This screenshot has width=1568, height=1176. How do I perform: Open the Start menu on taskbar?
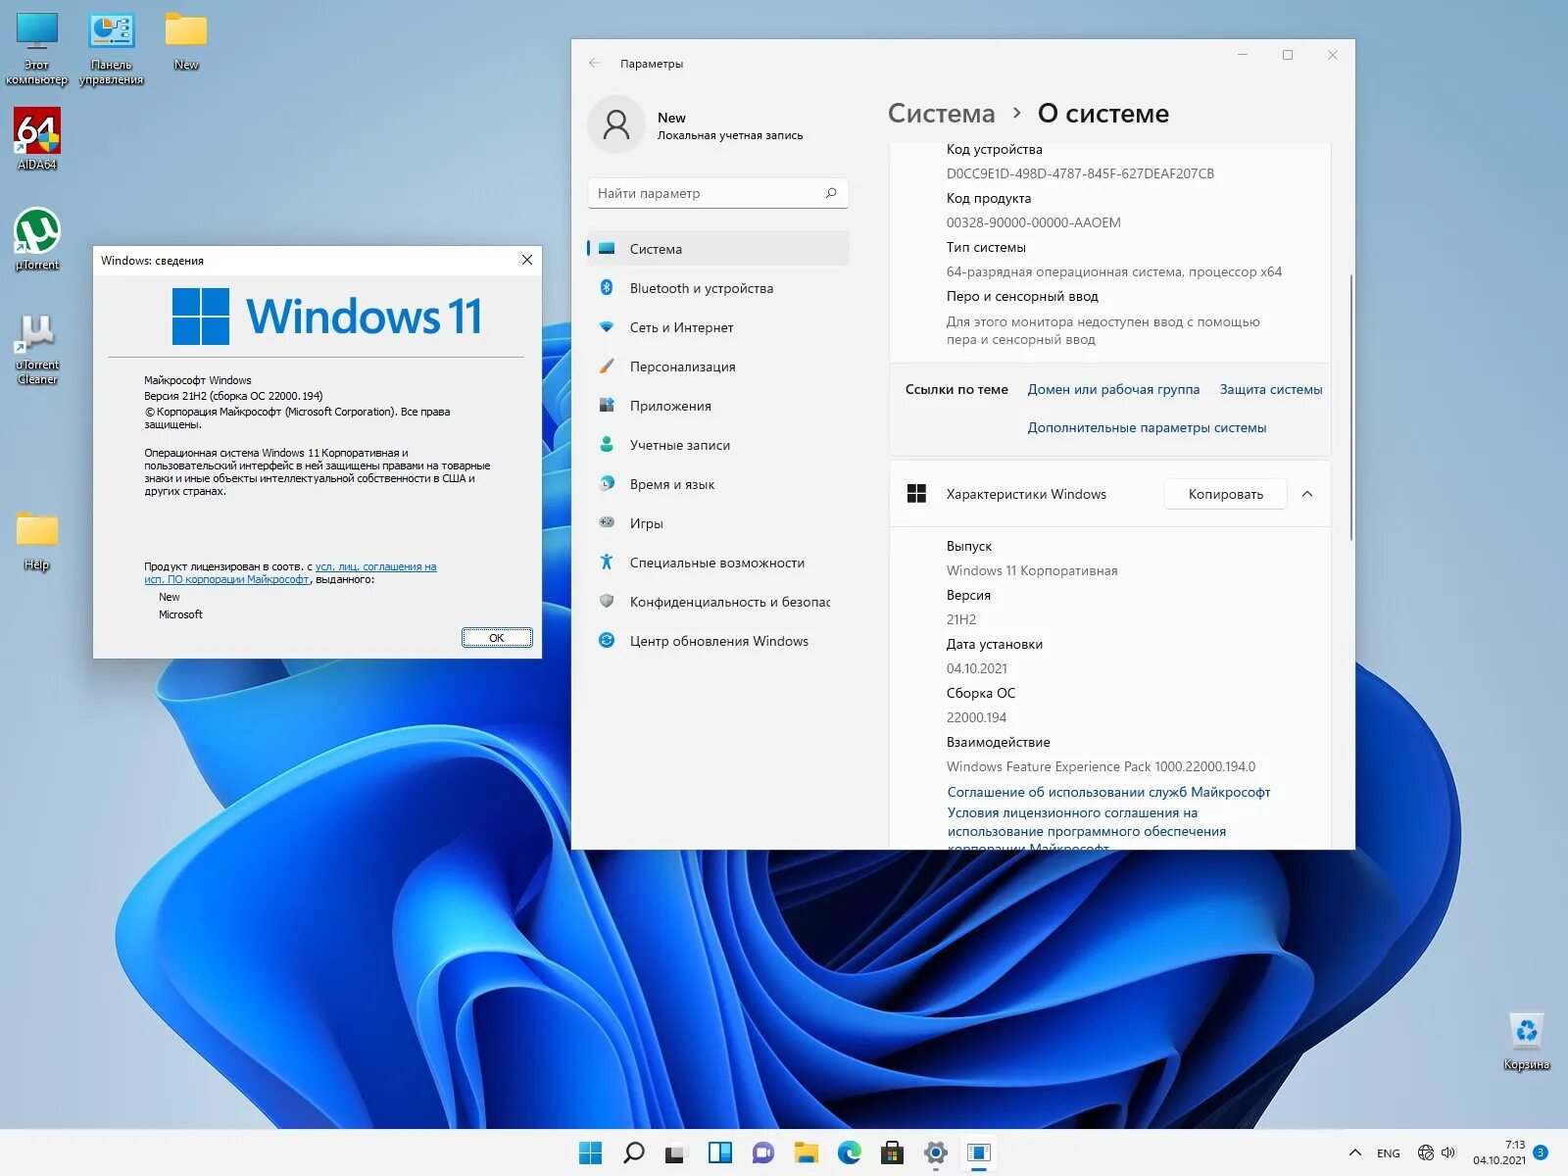click(591, 1152)
